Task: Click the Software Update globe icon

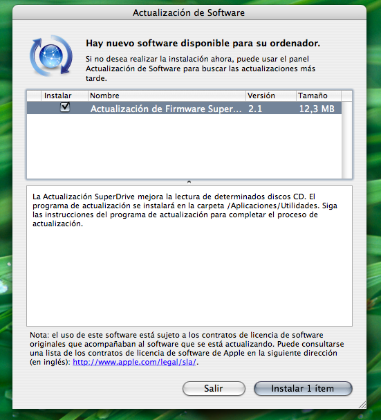Action: (x=51, y=55)
